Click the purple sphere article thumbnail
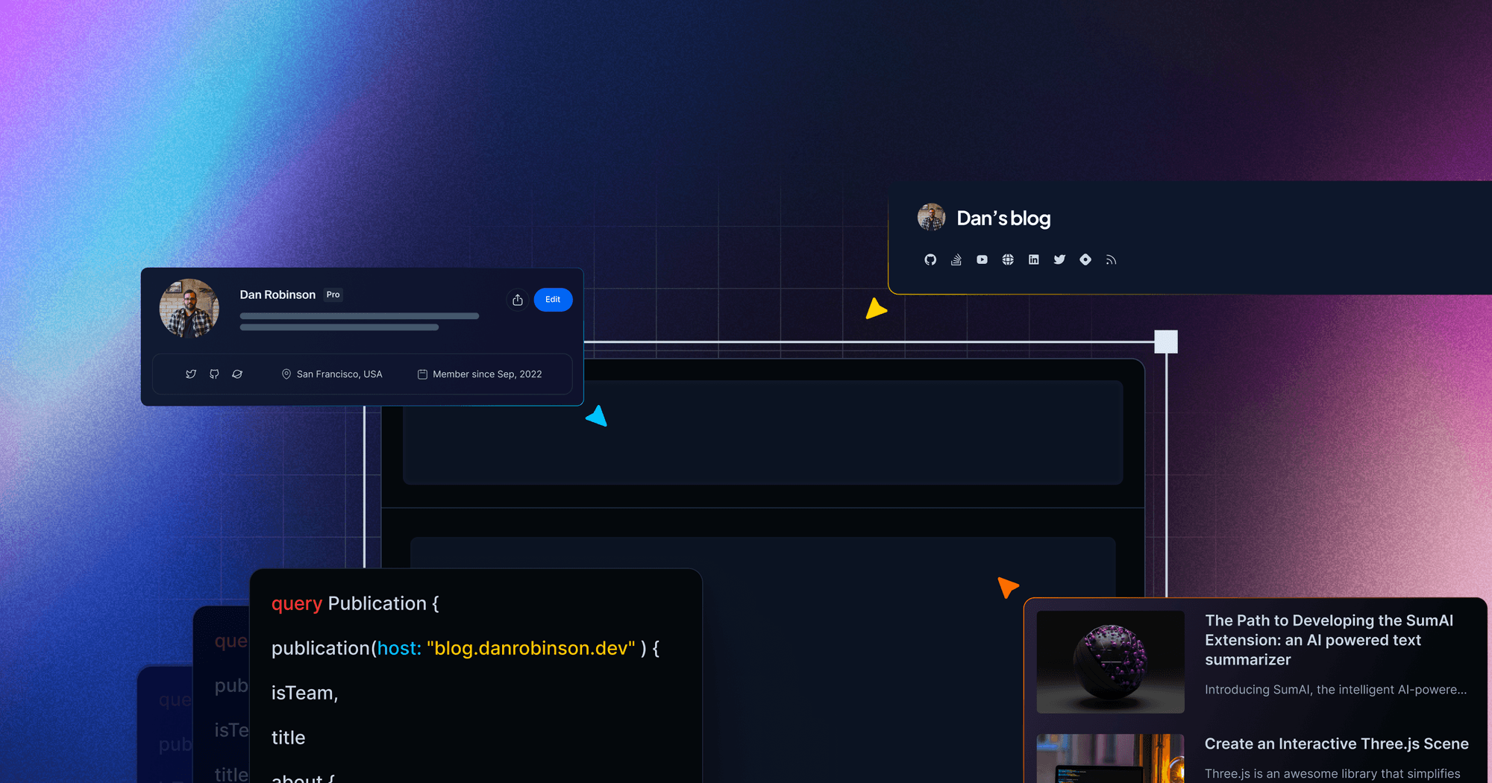 click(x=1110, y=662)
